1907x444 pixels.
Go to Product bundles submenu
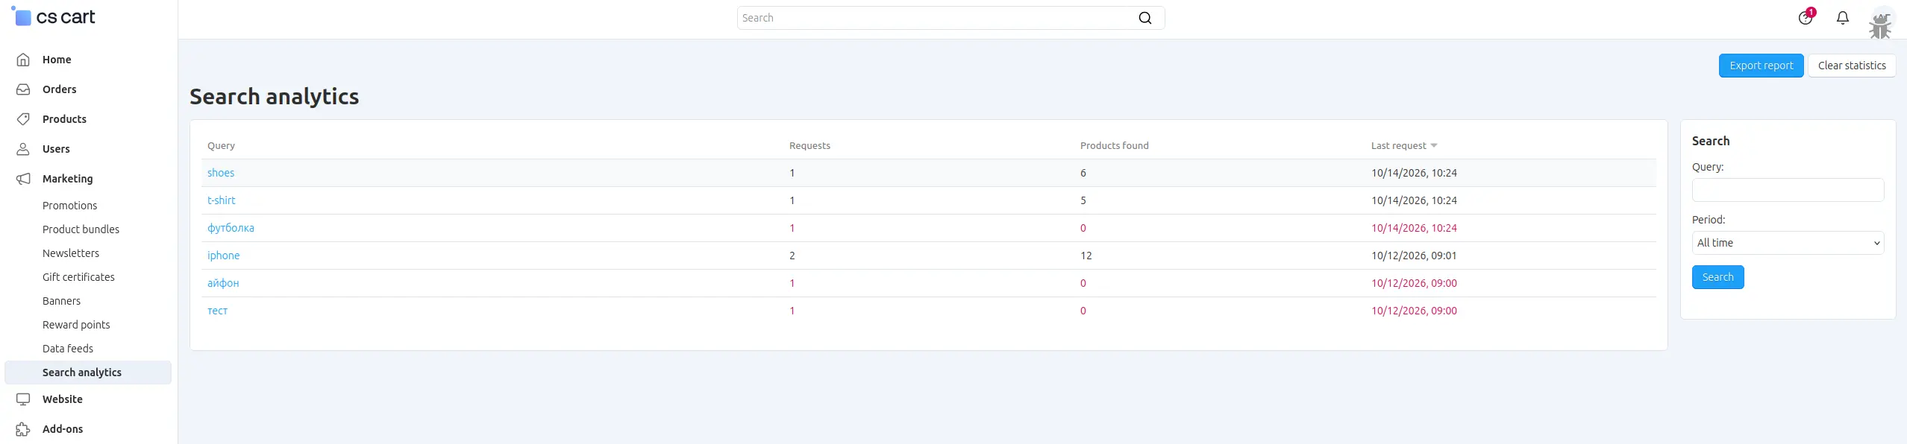pos(81,229)
